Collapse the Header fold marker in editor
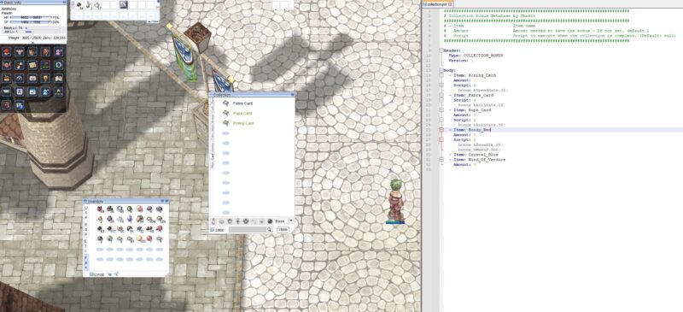This screenshot has height=312, width=683. click(441, 50)
